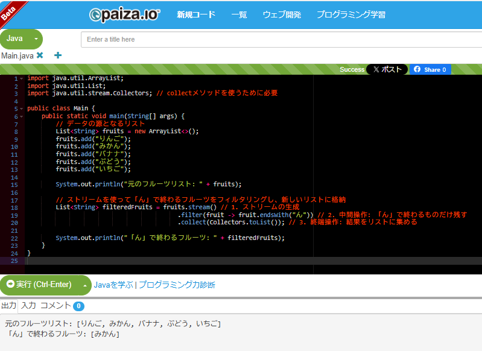Open the ウェブ開発 menu item
The width and height of the screenshot is (482, 351).
(x=282, y=14)
